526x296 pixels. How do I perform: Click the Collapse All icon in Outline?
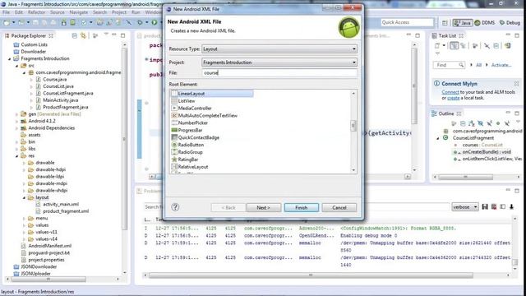(463, 123)
